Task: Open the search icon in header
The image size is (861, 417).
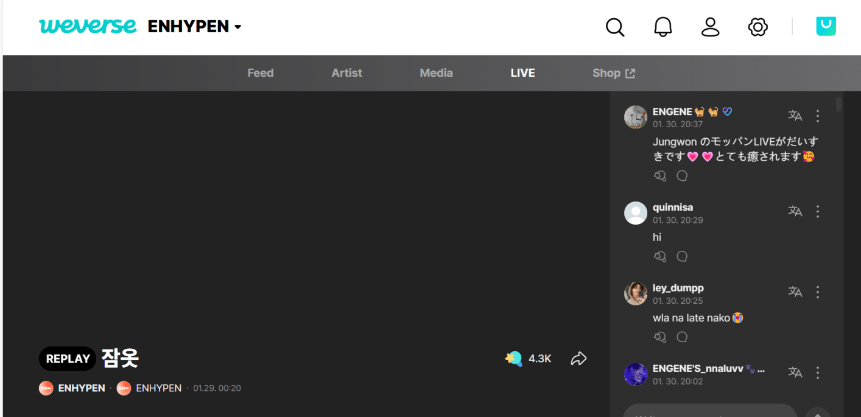Action: [x=615, y=27]
